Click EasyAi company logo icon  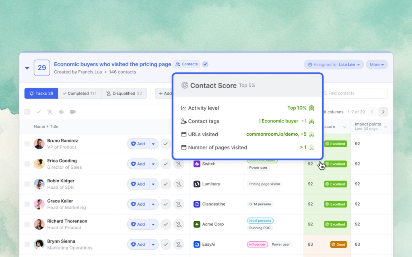(x=197, y=245)
